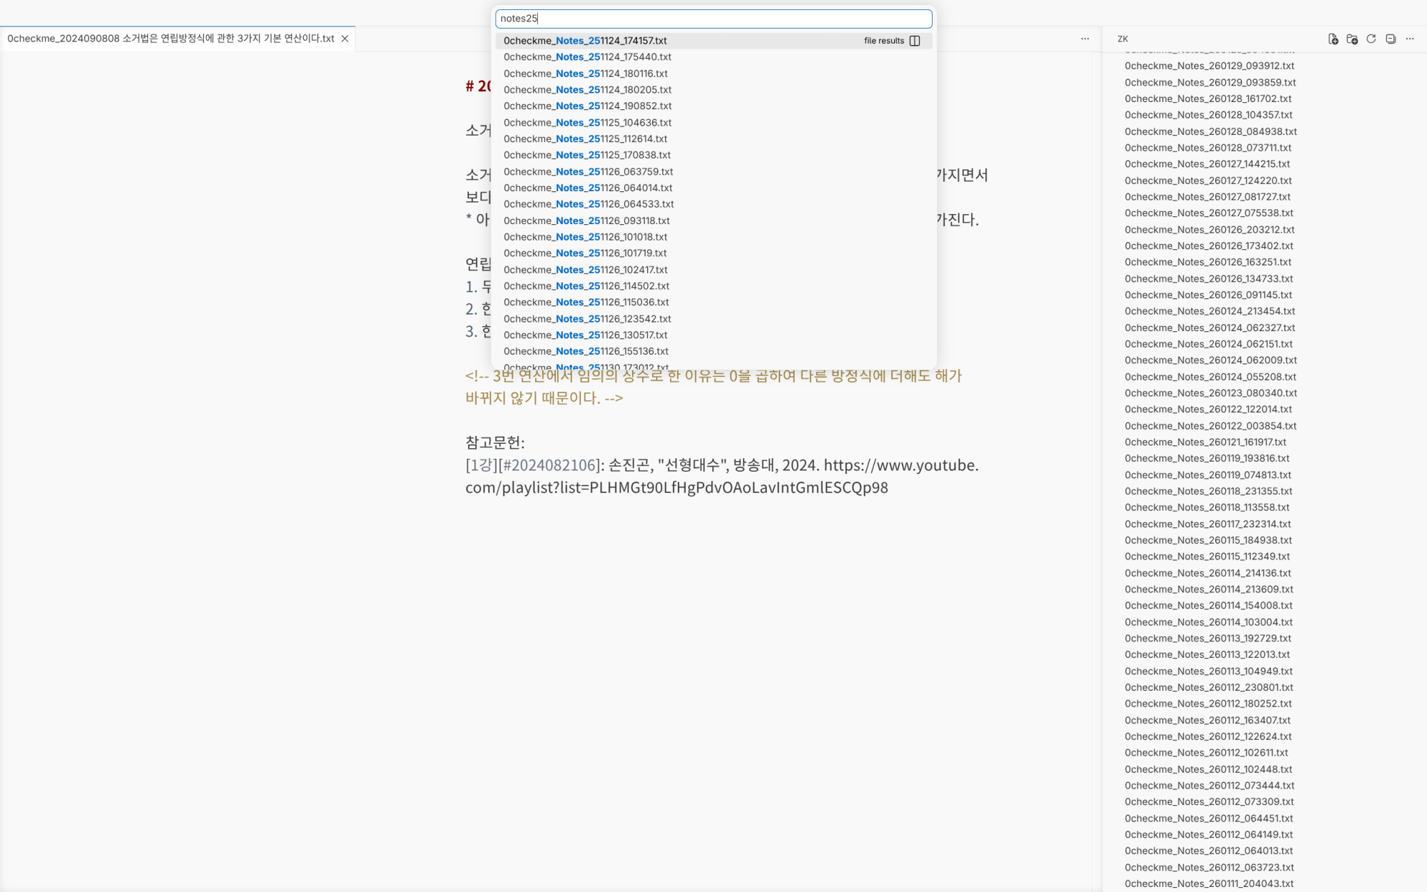Open 0checkme_Notes_260114_103004.txt in sidebar
The width and height of the screenshot is (1427, 892).
click(x=1208, y=622)
